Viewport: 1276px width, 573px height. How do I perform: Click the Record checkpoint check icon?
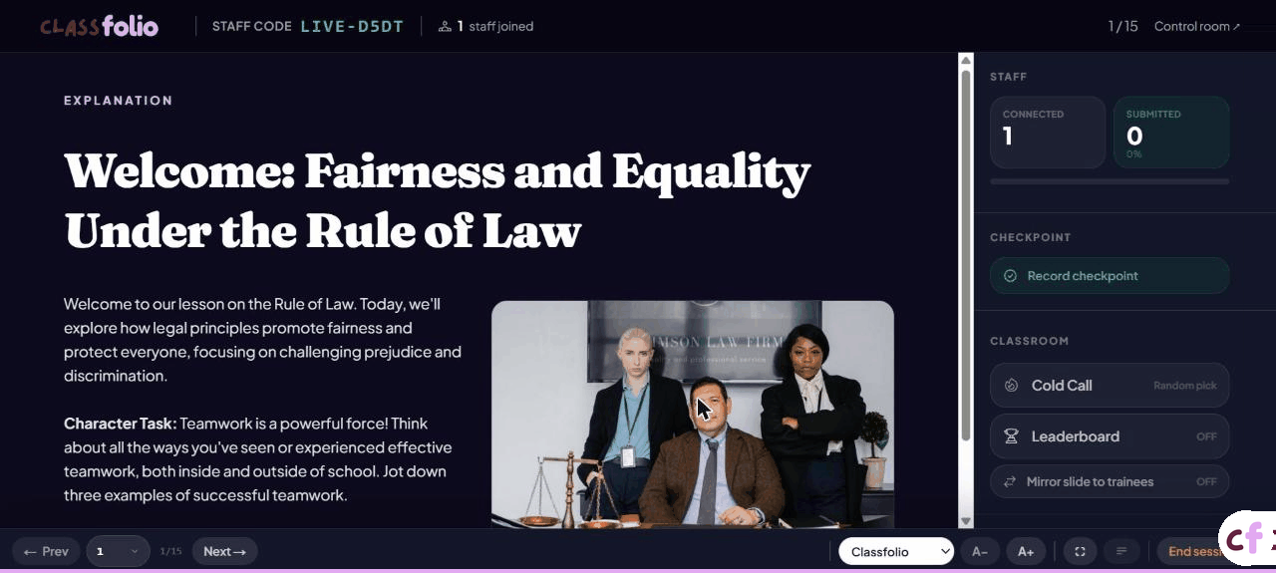point(1010,276)
